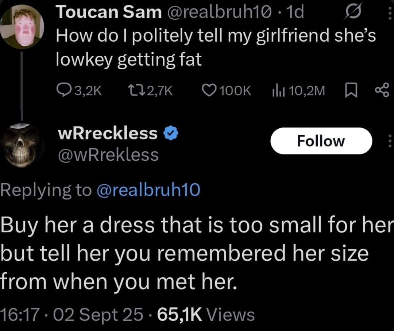
Task: Click the 16:17 · 02 Sept 25 timestamp
Action: point(72,315)
